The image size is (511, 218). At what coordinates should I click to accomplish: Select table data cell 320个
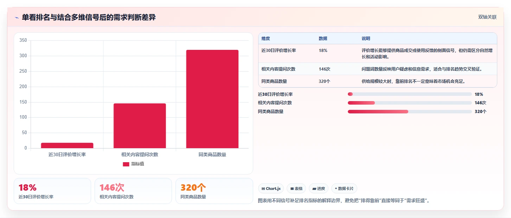[324, 81]
